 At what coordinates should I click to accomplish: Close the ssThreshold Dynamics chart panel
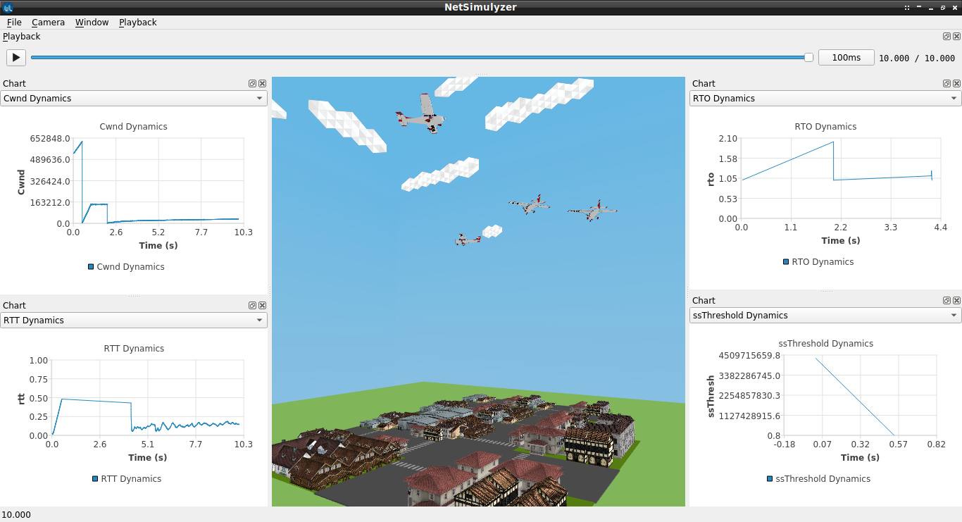pos(956,300)
